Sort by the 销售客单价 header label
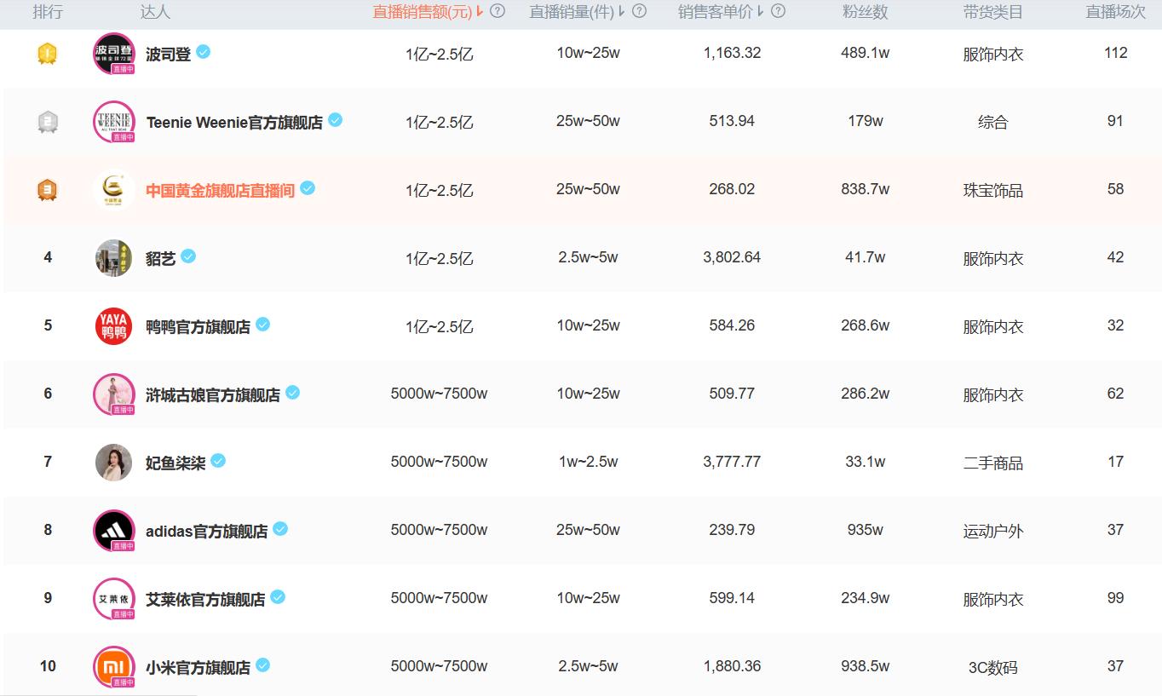Screen dimensions: 1162x696 coord(715,12)
